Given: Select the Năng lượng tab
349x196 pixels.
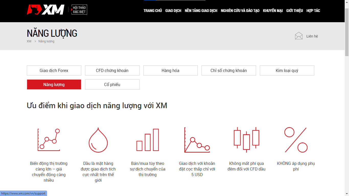Looking at the screenshot, I should click(x=54, y=84).
